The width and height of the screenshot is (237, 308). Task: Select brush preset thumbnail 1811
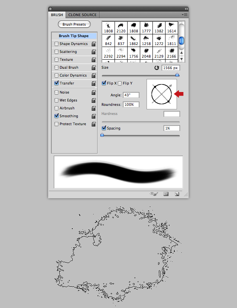tap(171, 40)
